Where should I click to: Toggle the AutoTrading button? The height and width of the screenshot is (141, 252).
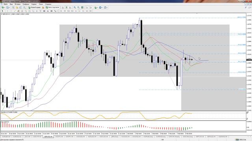(52, 7)
